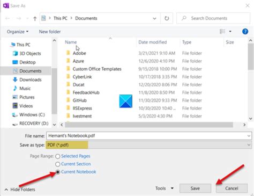The width and height of the screenshot is (254, 196).
Task: Click the file list scroll down arrow
Action: click(x=251, y=119)
